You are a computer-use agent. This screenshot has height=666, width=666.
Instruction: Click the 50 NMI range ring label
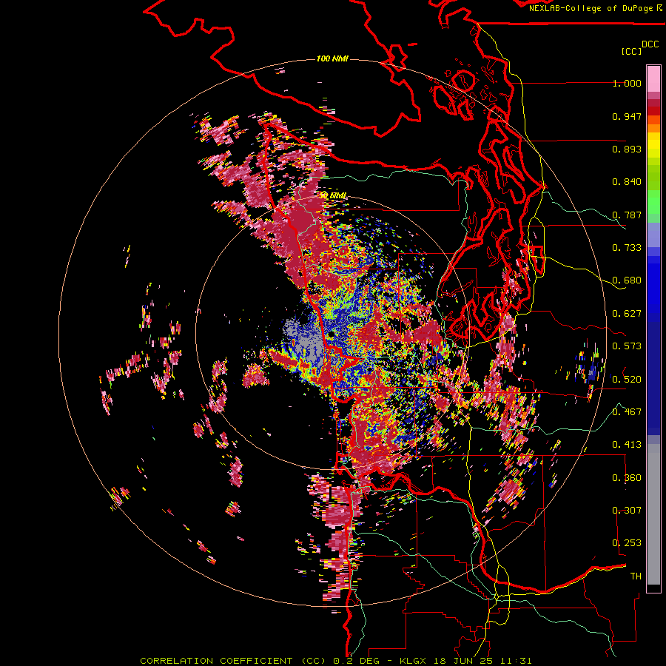[x=333, y=195]
